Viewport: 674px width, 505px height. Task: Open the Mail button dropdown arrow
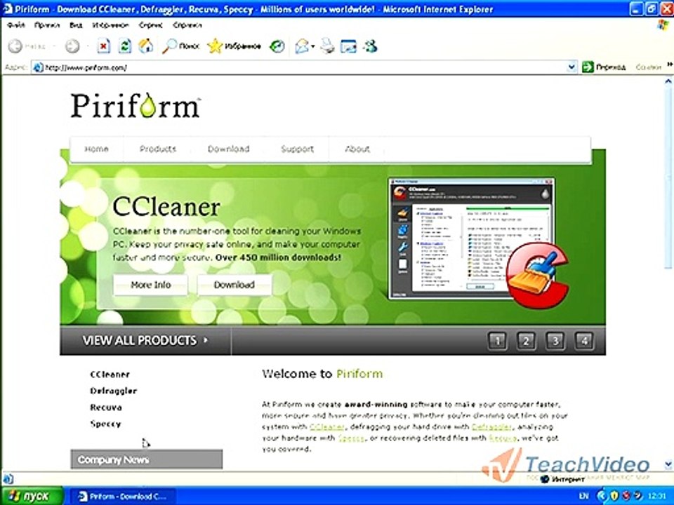[x=313, y=46]
